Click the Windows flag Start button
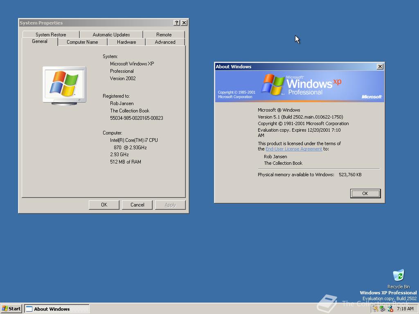Screen dimensions: 419x314 [x=11, y=309]
